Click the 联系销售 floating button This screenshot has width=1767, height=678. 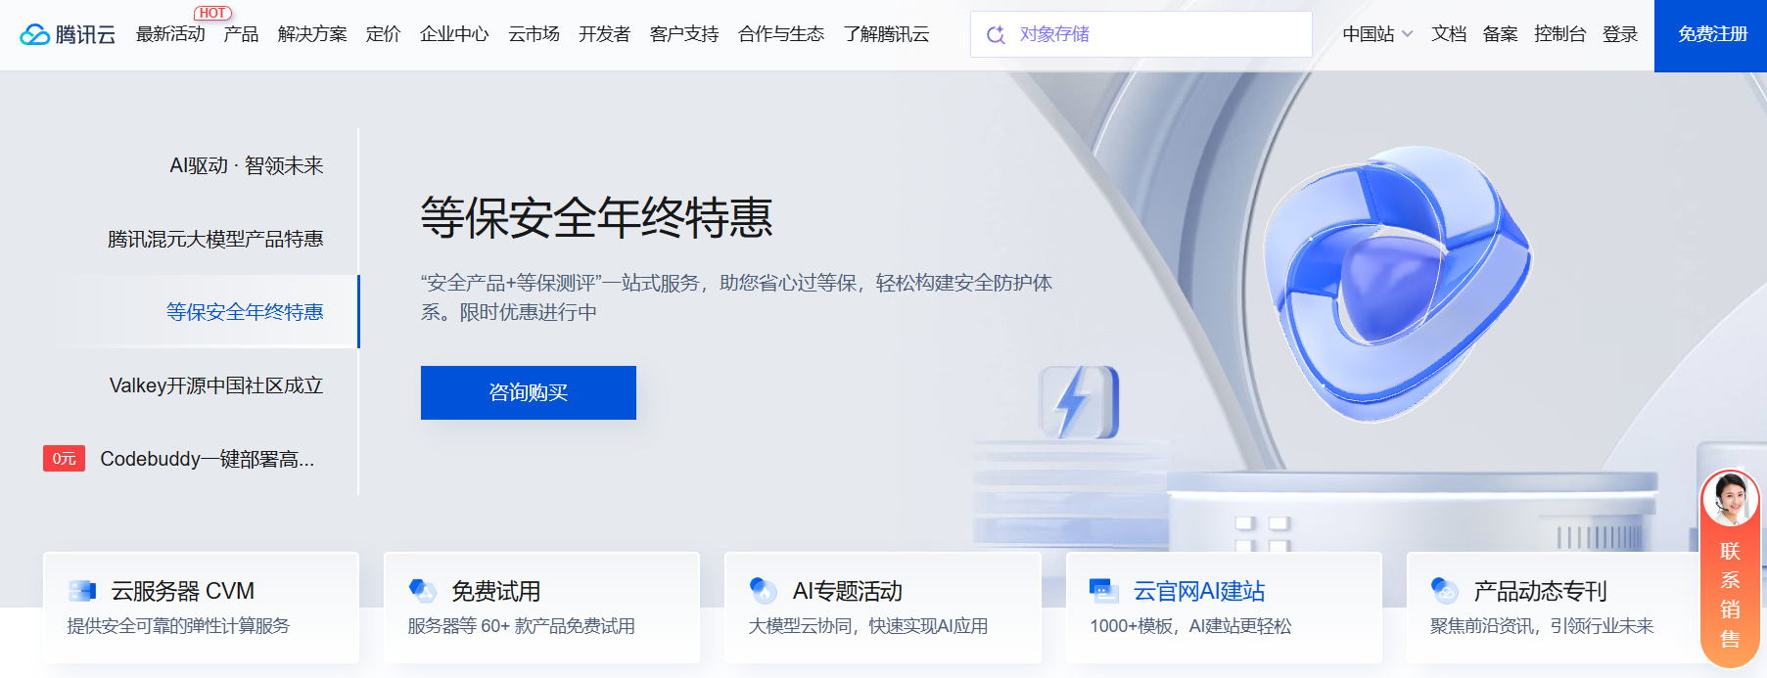point(1731,569)
